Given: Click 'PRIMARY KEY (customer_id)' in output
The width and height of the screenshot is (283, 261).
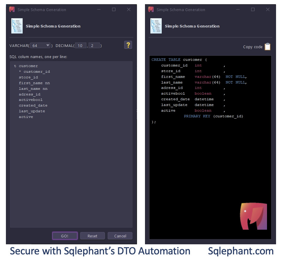Looking at the screenshot, I should [x=213, y=116].
